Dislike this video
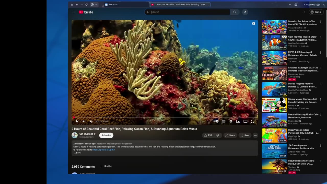 tap(218, 135)
